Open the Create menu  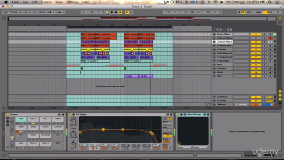point(46,2)
